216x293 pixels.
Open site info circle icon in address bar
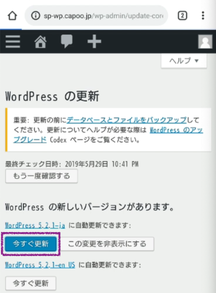36,16
